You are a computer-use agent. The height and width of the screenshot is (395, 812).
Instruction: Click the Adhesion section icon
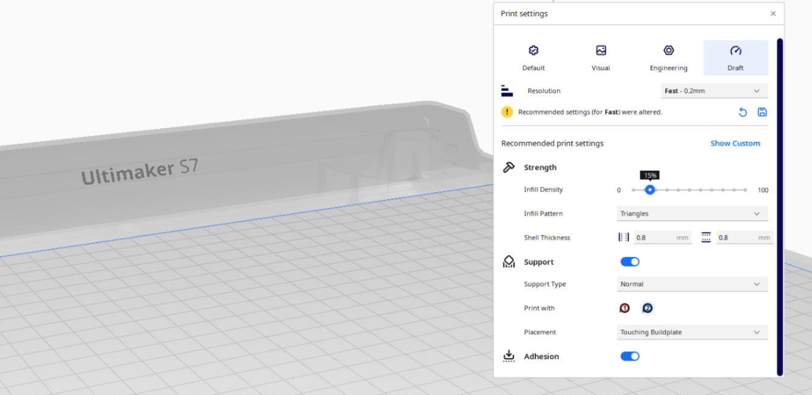coord(509,356)
